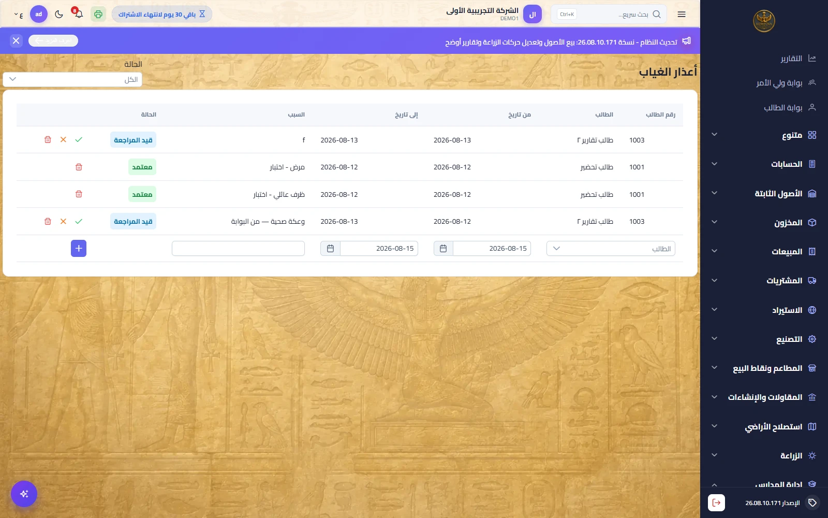This screenshot has width=828, height=518.
Task: Click the reason input field
Action: click(238, 248)
